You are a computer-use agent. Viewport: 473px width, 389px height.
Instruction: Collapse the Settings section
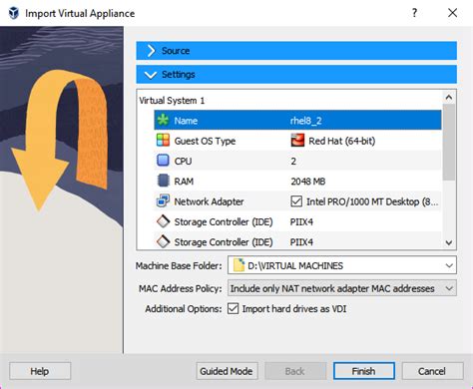click(x=296, y=75)
